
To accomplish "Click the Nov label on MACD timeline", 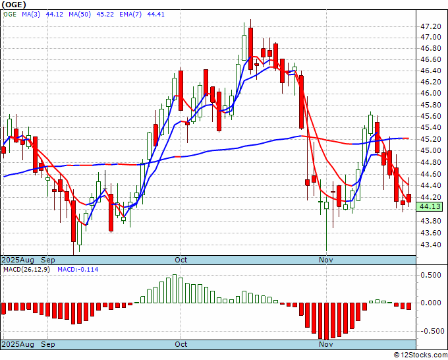I will pyautogui.click(x=326, y=344).
